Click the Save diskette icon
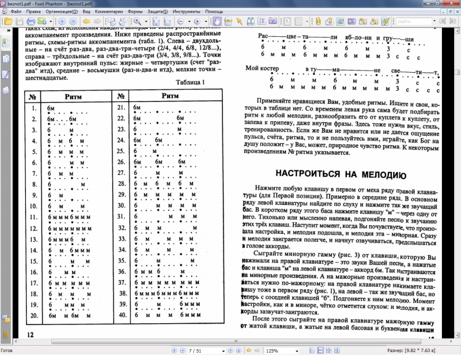This screenshot has height=355, width=461. click(20, 21)
